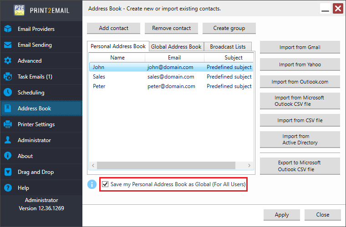Open the Broadcast Lists tab
The image size is (346, 227).
coord(228,47)
